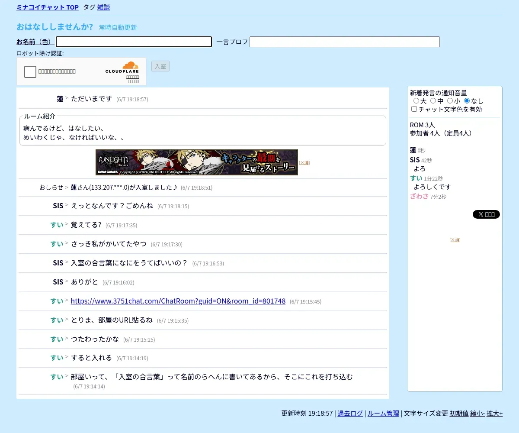
Task: Click participant ざわさ in the sidebar list
Action: pos(419,196)
